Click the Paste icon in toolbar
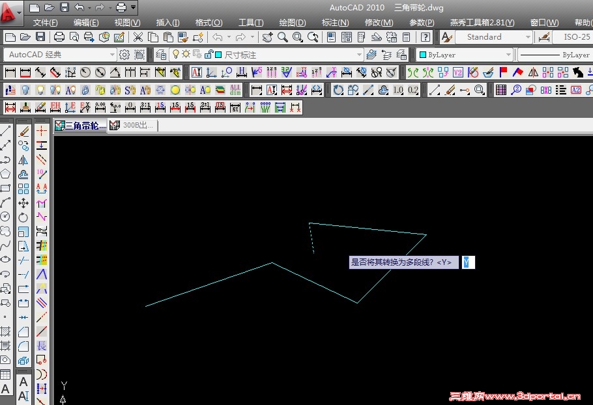The width and height of the screenshot is (593, 405). click(168, 37)
